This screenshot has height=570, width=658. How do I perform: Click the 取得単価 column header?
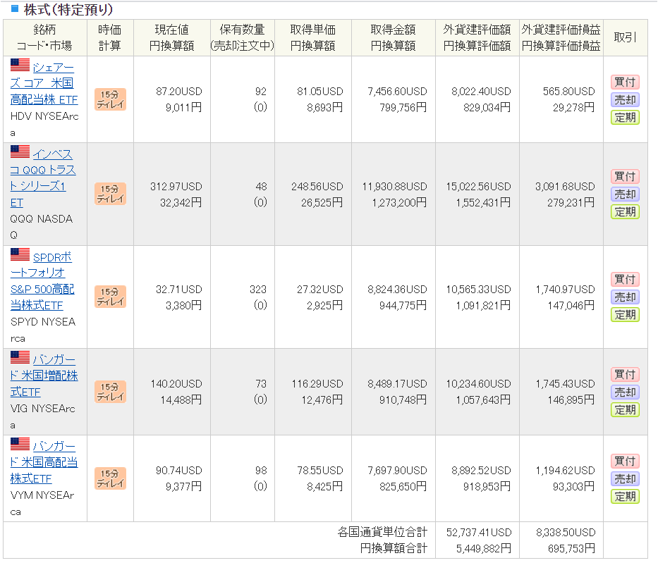[313, 38]
